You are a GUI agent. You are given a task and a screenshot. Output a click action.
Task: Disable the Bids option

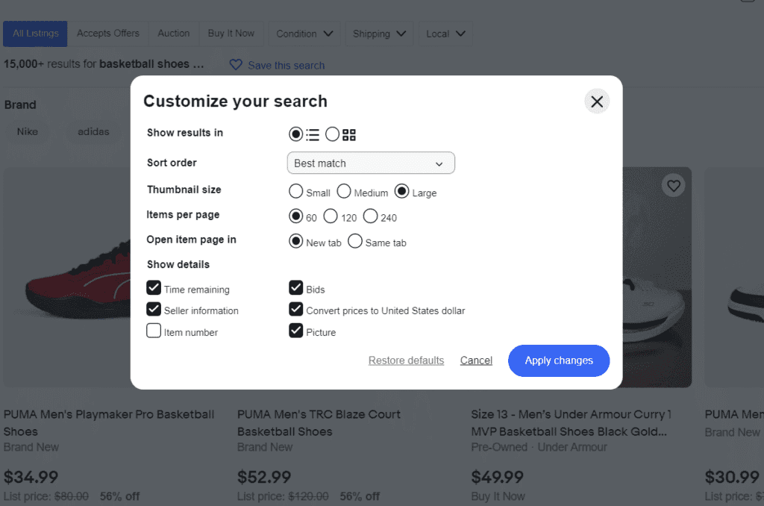click(296, 287)
